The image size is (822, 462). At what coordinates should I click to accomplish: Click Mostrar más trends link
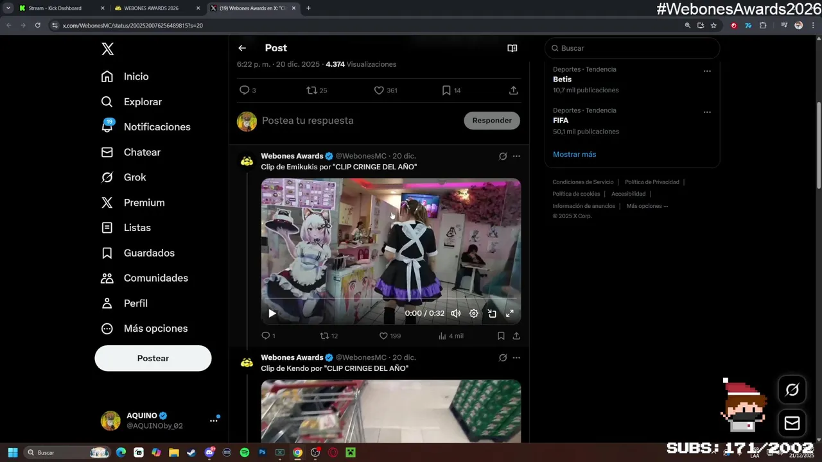click(574, 155)
